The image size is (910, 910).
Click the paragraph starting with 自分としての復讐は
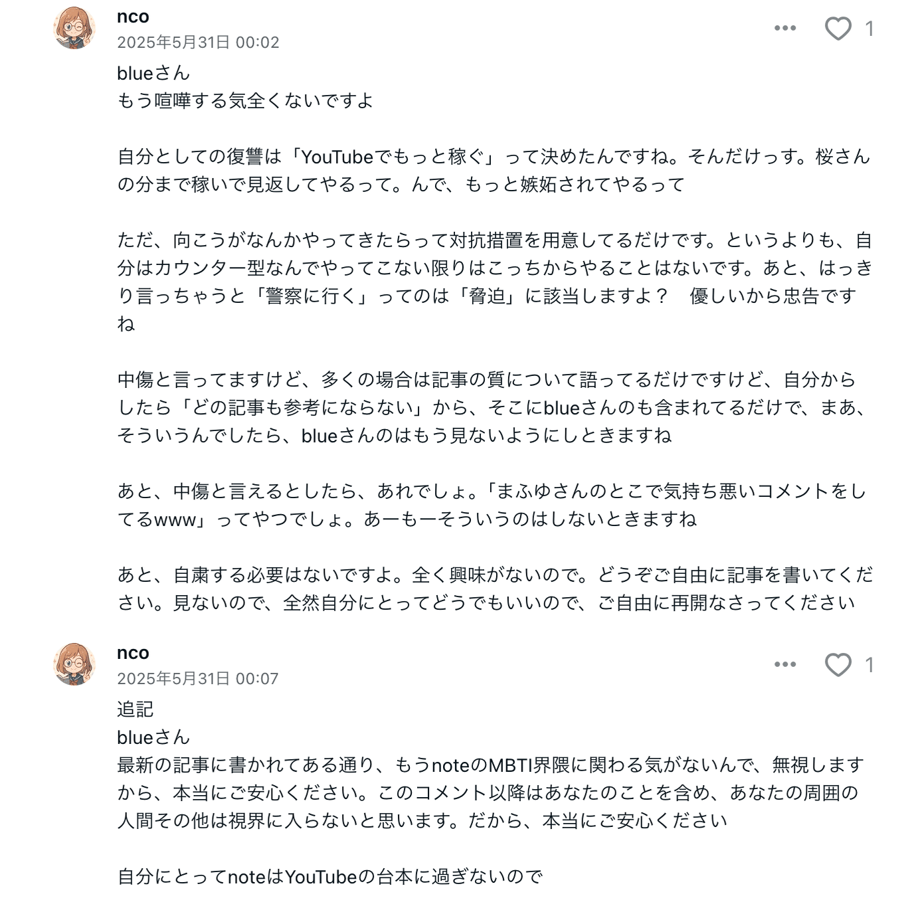click(493, 171)
